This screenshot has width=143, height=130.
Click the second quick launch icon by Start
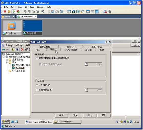pos(16,122)
